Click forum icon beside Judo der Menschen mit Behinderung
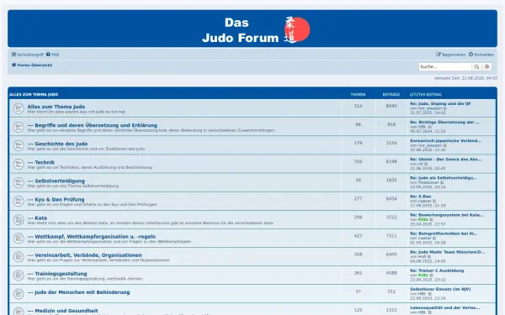Screen dimensions: 505x315 pos(19,294)
